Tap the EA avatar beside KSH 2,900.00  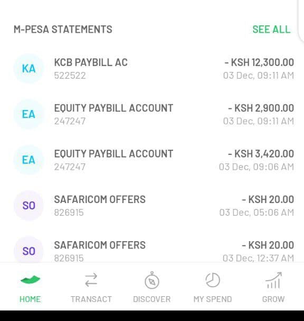click(x=28, y=114)
